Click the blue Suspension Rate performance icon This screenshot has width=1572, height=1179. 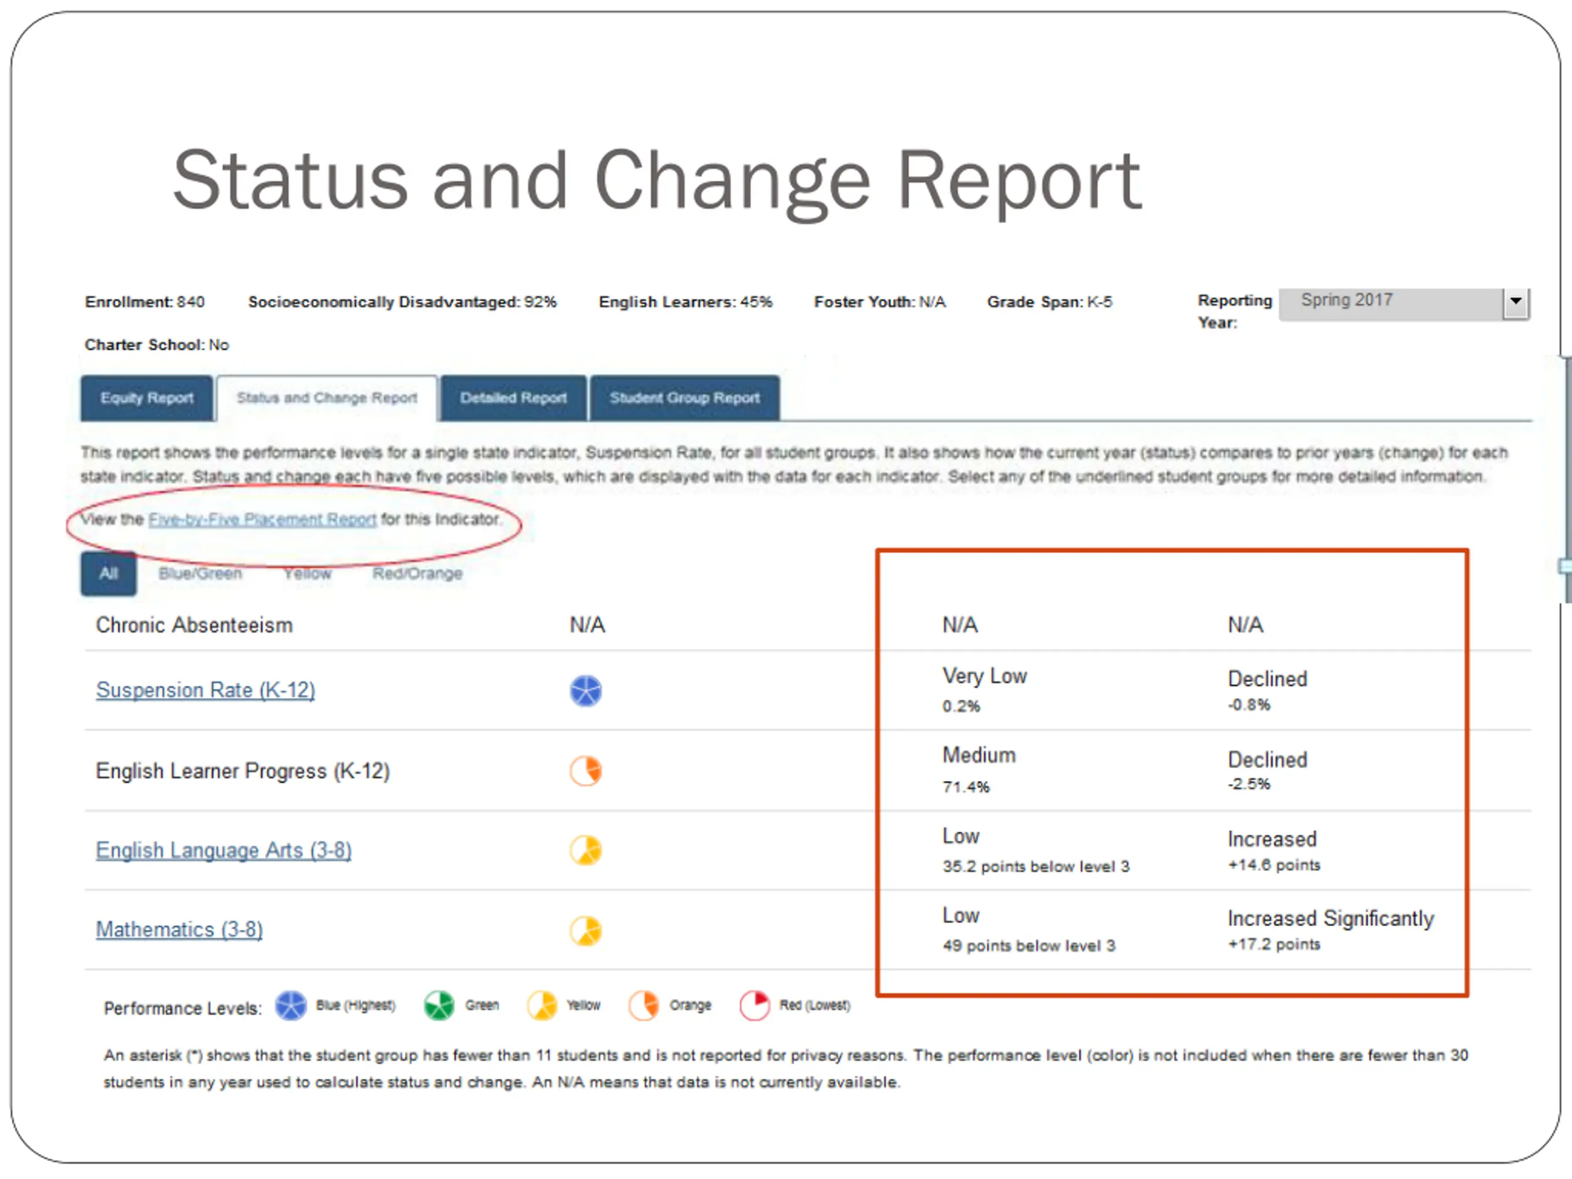(x=586, y=690)
